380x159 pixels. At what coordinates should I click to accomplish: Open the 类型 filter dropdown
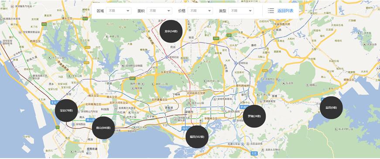(x=241, y=11)
